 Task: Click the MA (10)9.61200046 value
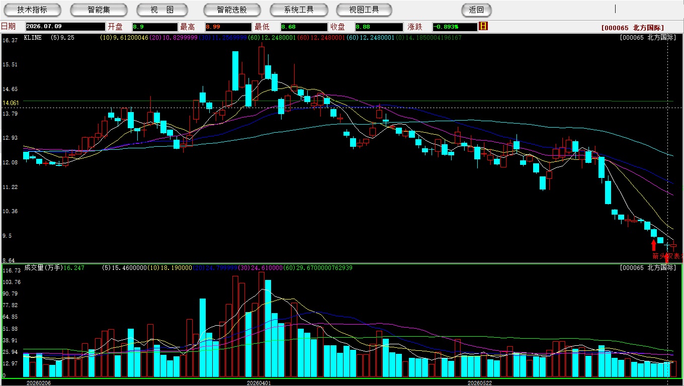pos(124,38)
